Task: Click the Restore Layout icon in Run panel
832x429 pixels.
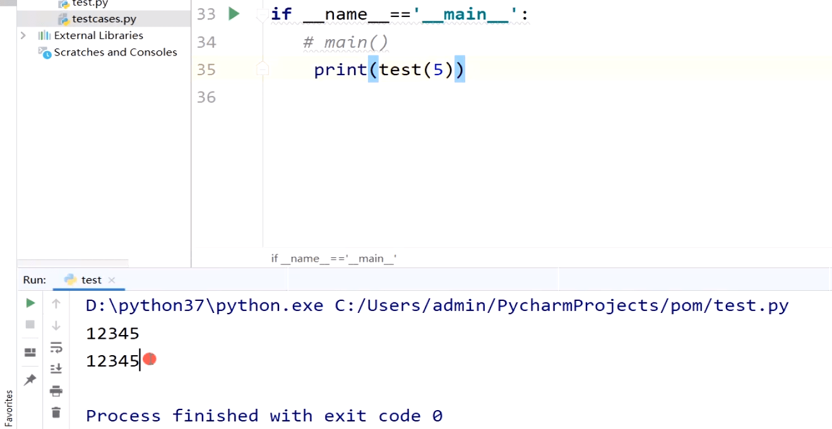Action: point(30,352)
